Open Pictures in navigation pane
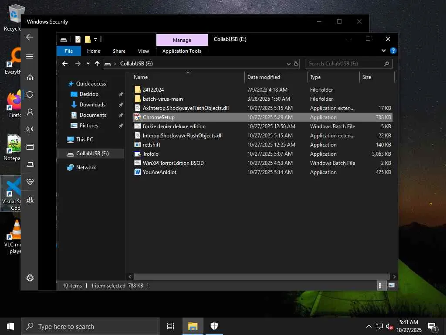This screenshot has height=335, width=446. (x=89, y=126)
